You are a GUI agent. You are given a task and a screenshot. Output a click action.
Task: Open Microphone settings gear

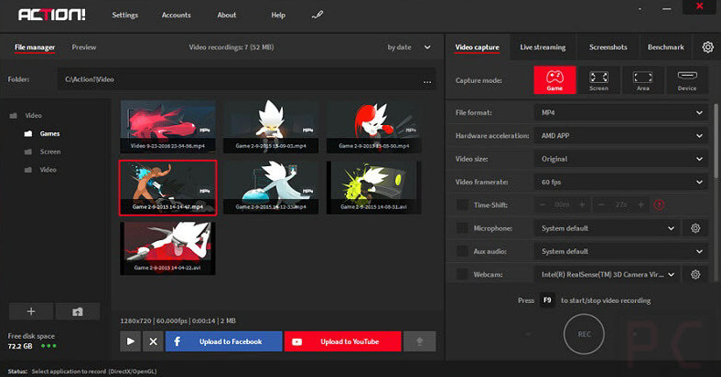[695, 228]
